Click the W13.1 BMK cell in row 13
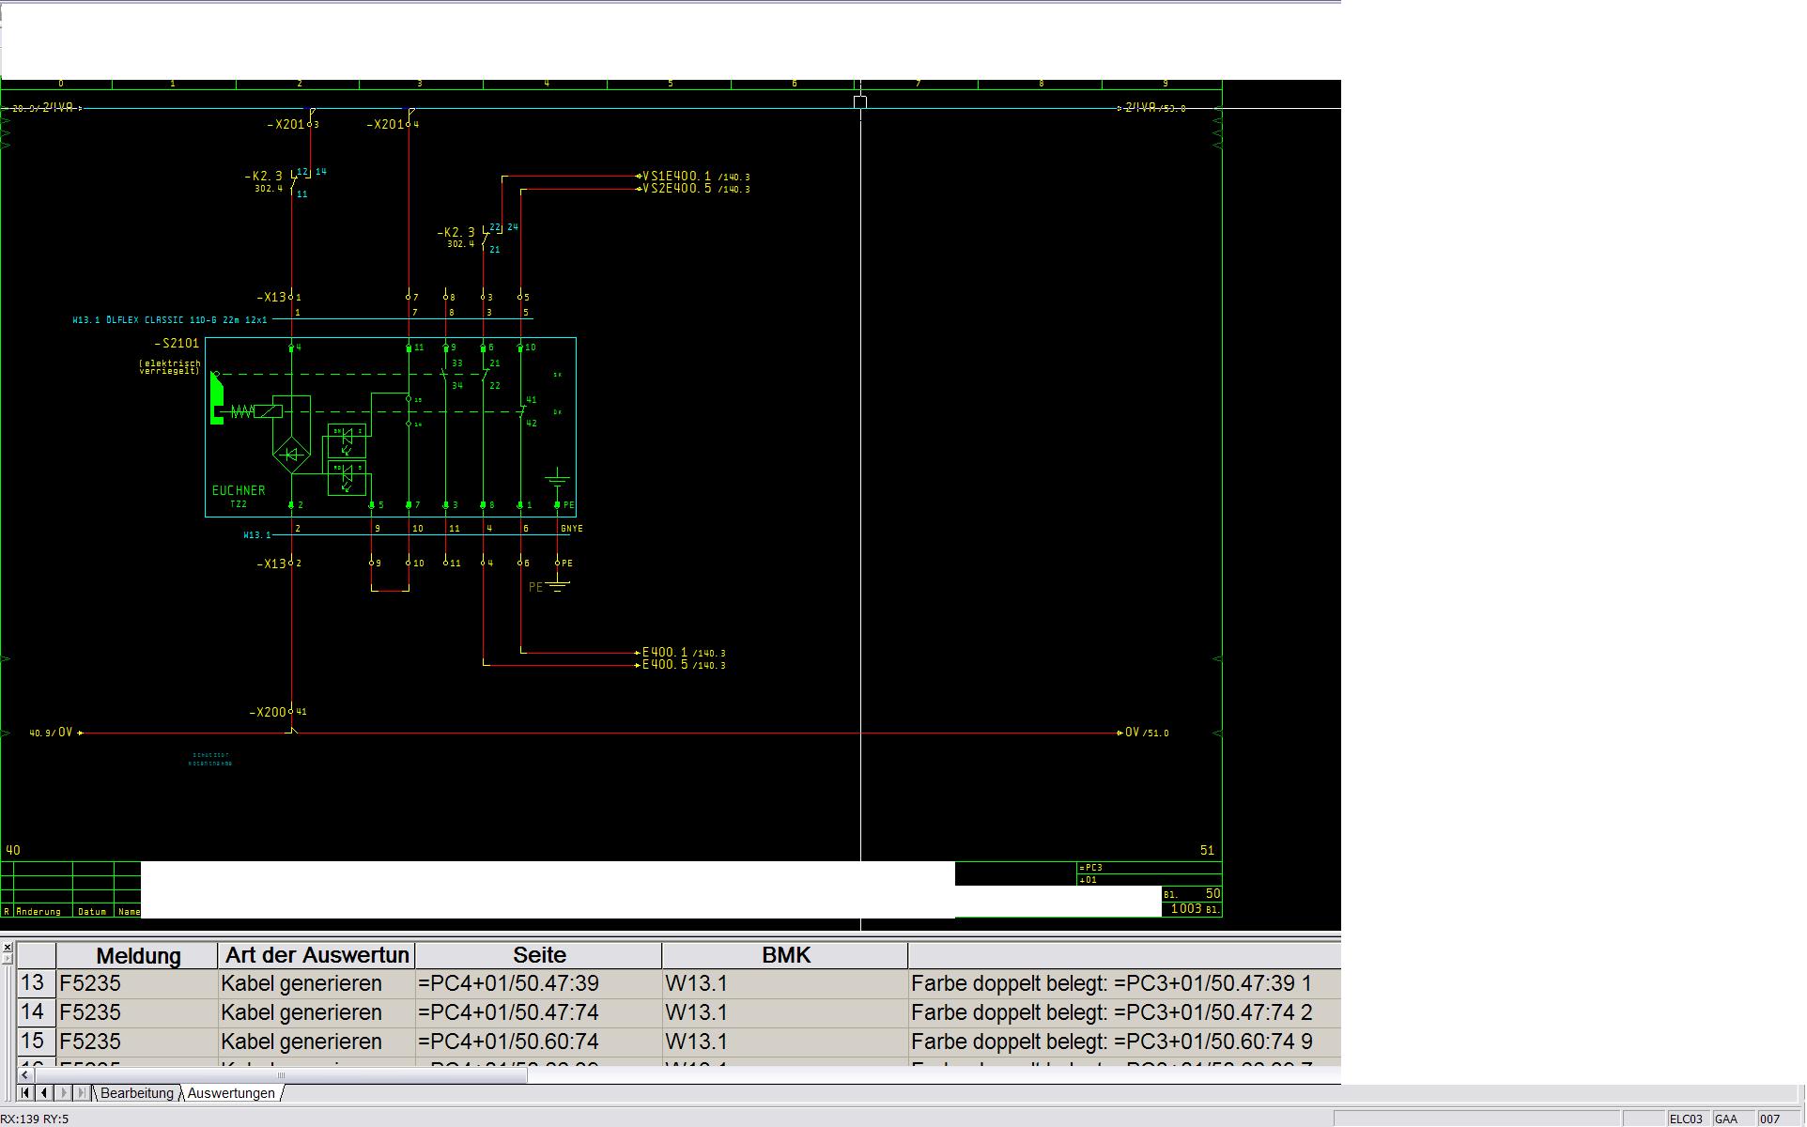The image size is (1807, 1127). [785, 983]
